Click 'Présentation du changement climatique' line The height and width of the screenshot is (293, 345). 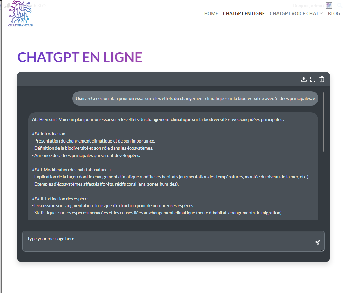pos(93,141)
